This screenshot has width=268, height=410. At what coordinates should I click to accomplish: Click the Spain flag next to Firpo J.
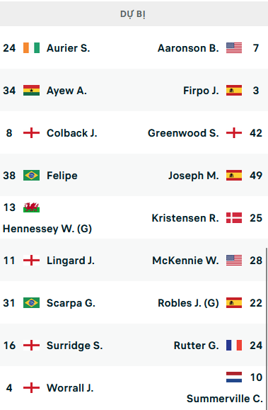click(234, 91)
